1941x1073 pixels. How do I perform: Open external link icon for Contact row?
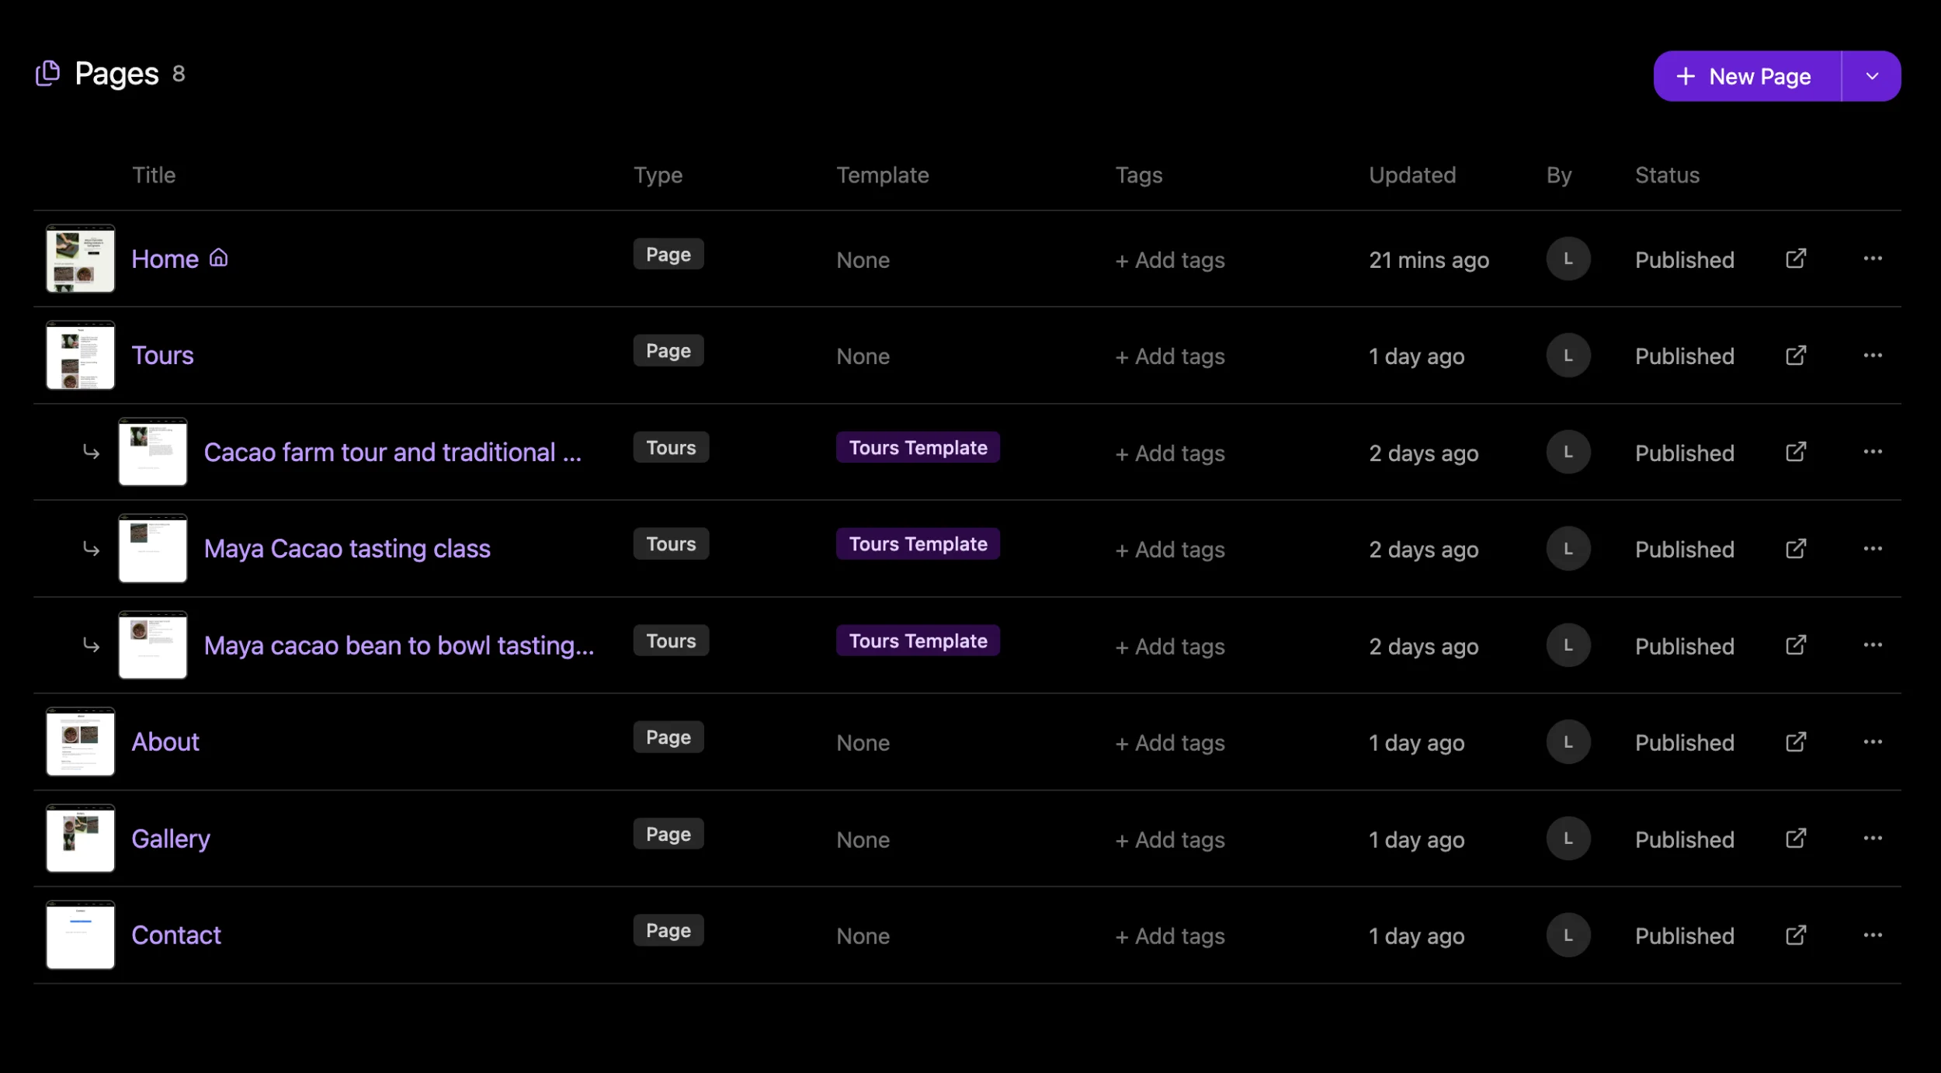coord(1796,936)
